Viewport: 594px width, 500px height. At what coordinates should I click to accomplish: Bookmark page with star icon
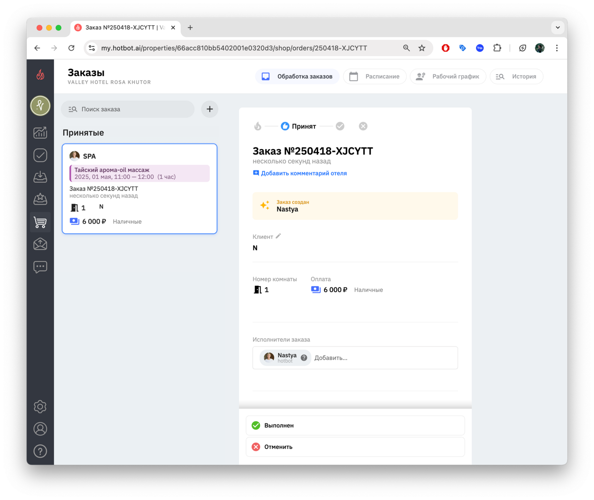(x=422, y=48)
